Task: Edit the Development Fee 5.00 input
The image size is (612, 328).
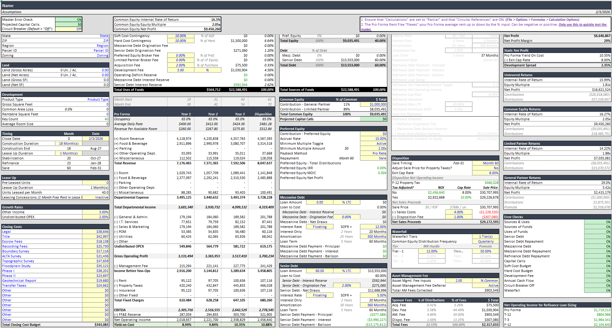Action: click(181, 70)
